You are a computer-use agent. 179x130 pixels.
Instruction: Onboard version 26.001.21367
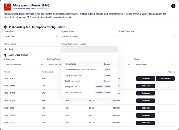coord(145,93)
